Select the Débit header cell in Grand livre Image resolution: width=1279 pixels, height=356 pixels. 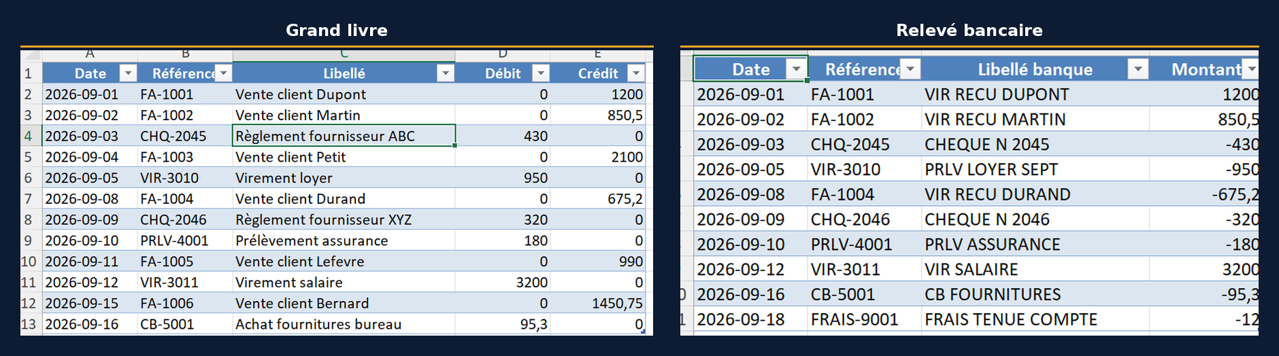click(503, 73)
